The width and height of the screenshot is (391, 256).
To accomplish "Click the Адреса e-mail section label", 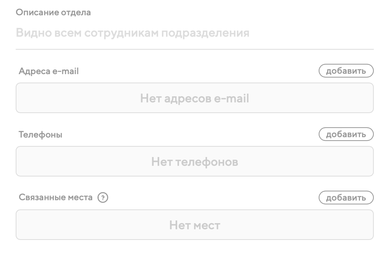I will tap(49, 71).
